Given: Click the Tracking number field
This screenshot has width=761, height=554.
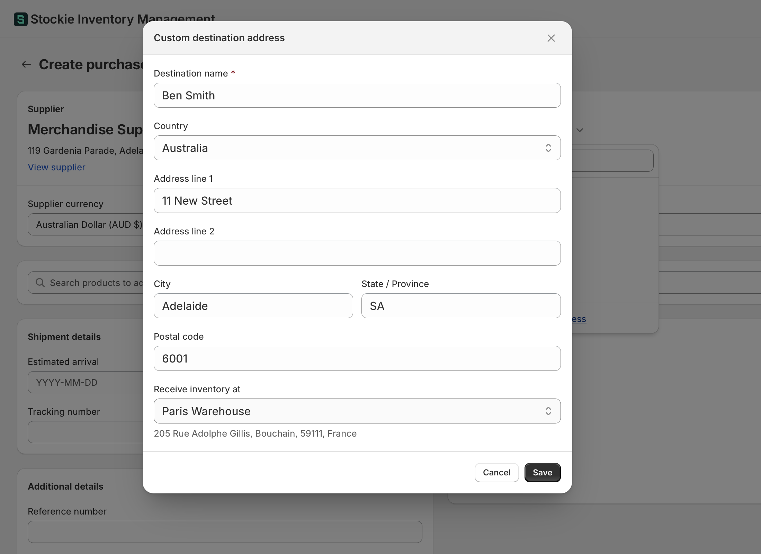Looking at the screenshot, I should 86,432.
